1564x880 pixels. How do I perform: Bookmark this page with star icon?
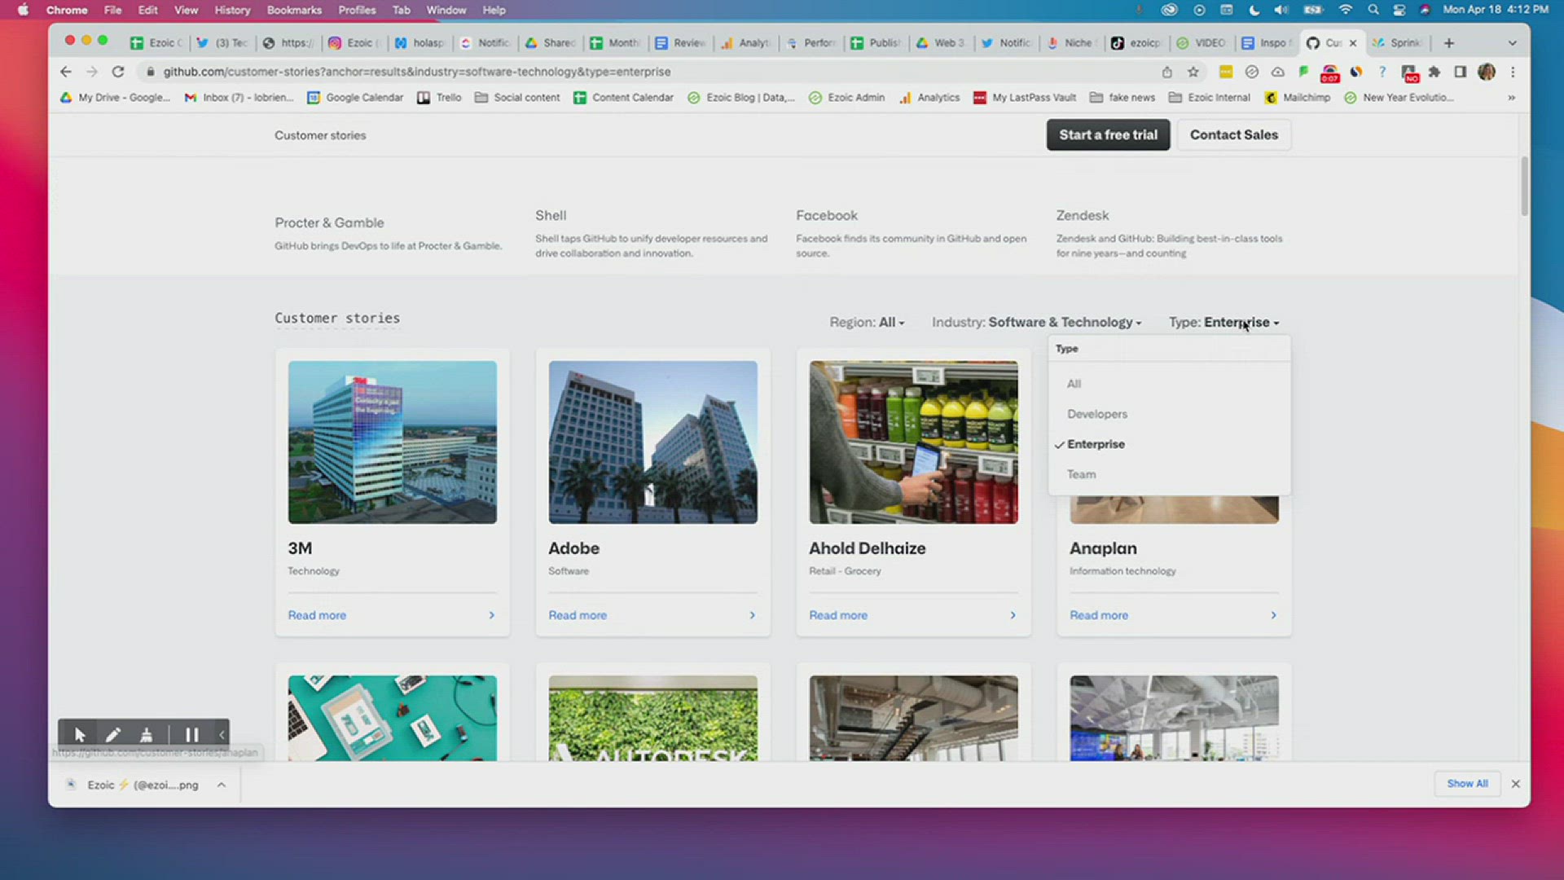(1193, 72)
